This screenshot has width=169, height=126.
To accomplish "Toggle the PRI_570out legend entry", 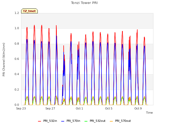I will point(120,121).
